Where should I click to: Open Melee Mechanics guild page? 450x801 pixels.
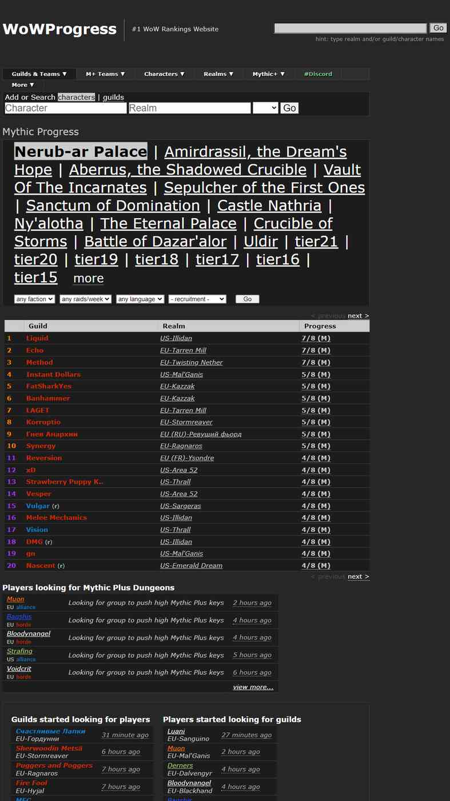57,518
